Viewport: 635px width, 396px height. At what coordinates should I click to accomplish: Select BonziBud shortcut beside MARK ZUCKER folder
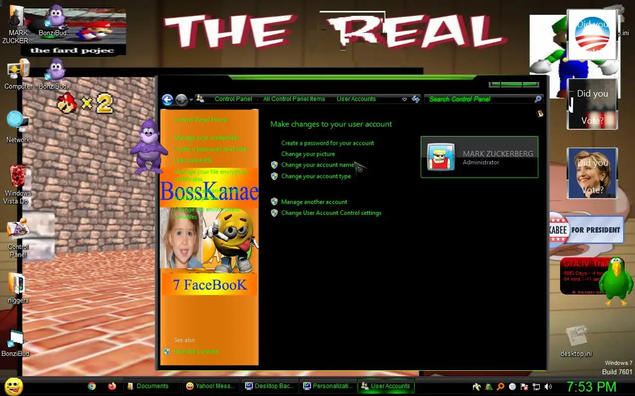tap(55, 21)
